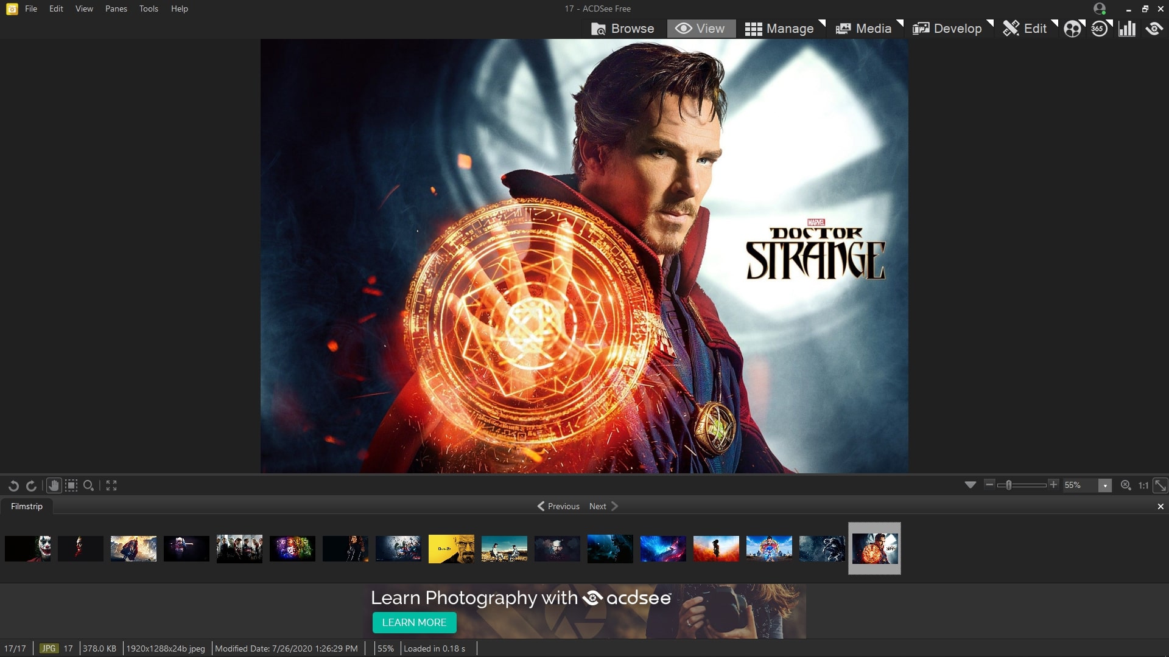Select the yellow Breaking Bad thumbnail
The height and width of the screenshot is (657, 1169).
tap(451, 549)
